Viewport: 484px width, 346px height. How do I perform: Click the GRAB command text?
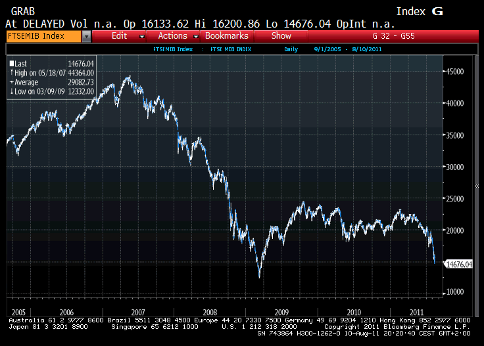[23, 11]
